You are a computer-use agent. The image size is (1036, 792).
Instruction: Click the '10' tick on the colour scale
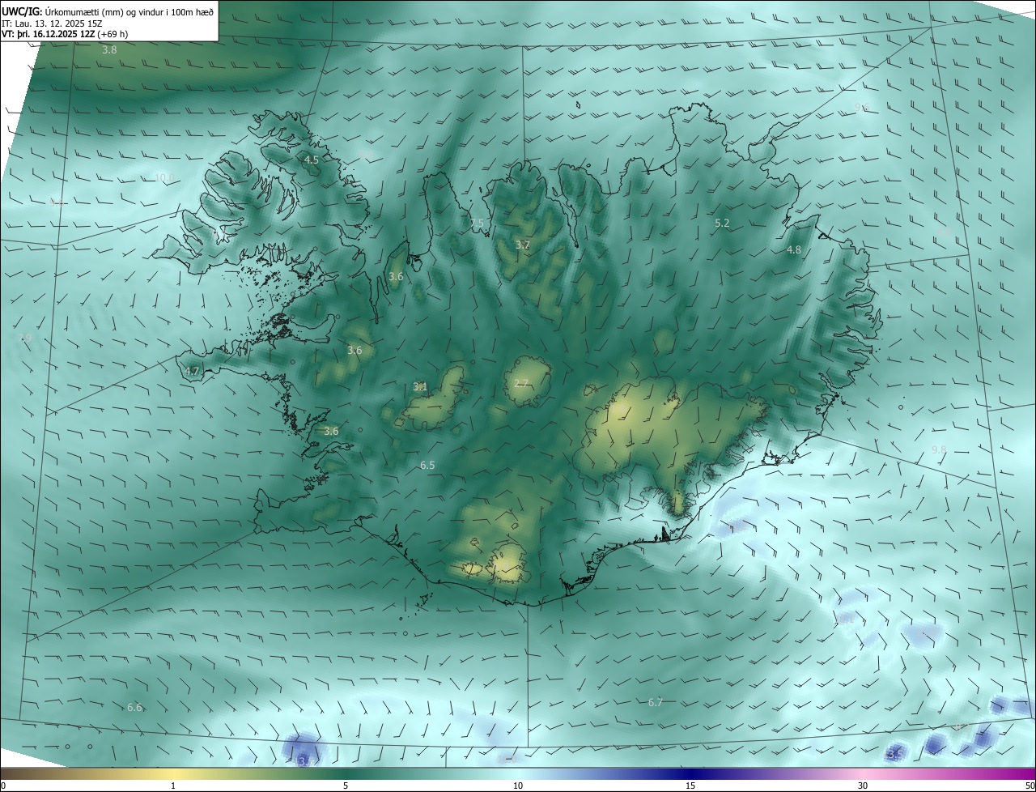click(518, 786)
